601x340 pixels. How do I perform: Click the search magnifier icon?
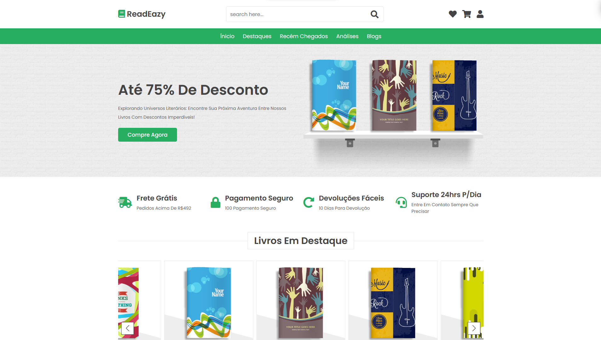pyautogui.click(x=375, y=14)
